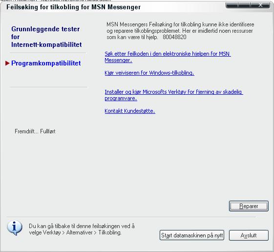274x252 pixels.
Task: Minimize the troubleshooting dialog window
Action: [x=232, y=5]
